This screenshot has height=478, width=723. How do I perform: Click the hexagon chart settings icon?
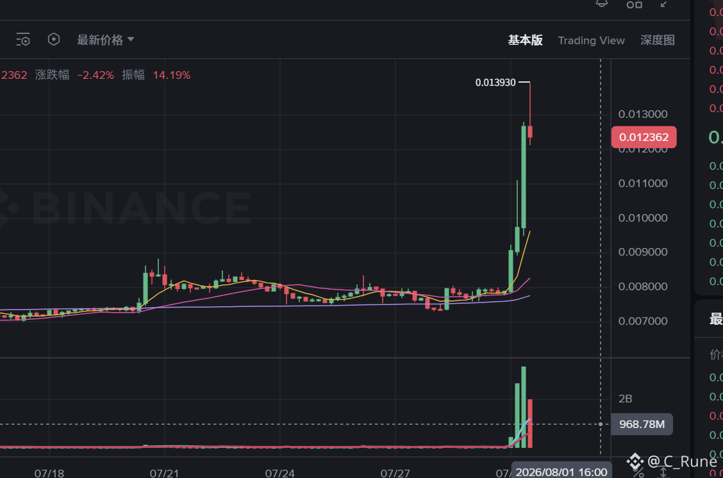[54, 40]
